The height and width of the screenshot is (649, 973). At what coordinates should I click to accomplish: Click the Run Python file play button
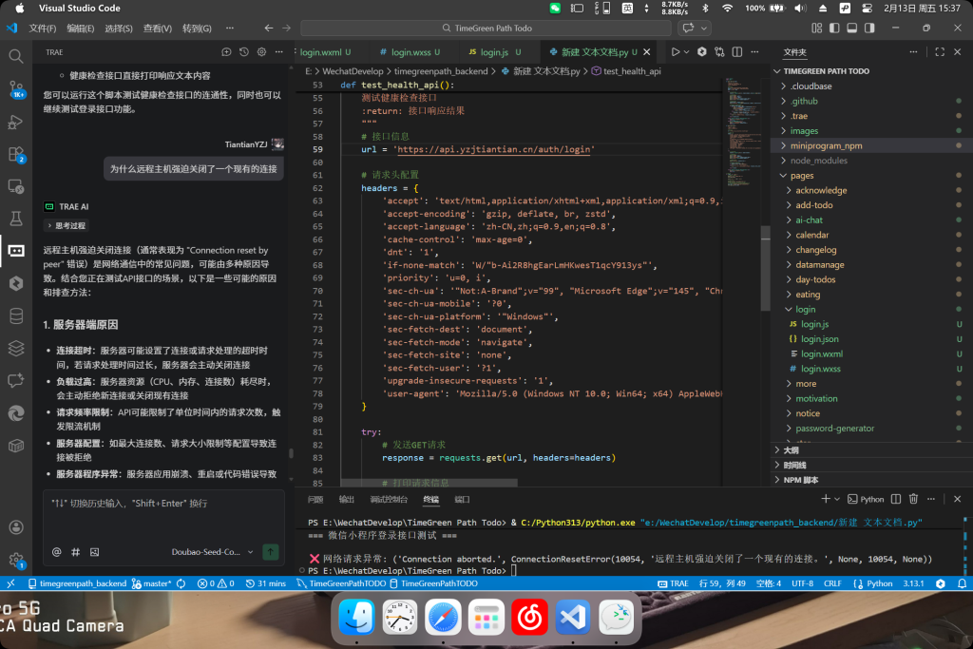coord(676,52)
